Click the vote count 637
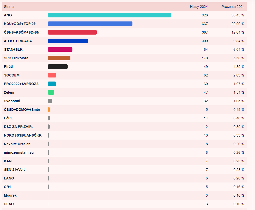The height and width of the screenshot is (210, 255). pos(205,24)
